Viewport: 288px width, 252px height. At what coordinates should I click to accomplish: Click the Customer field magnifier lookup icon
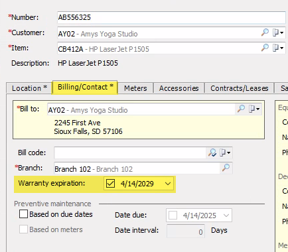(265, 32)
